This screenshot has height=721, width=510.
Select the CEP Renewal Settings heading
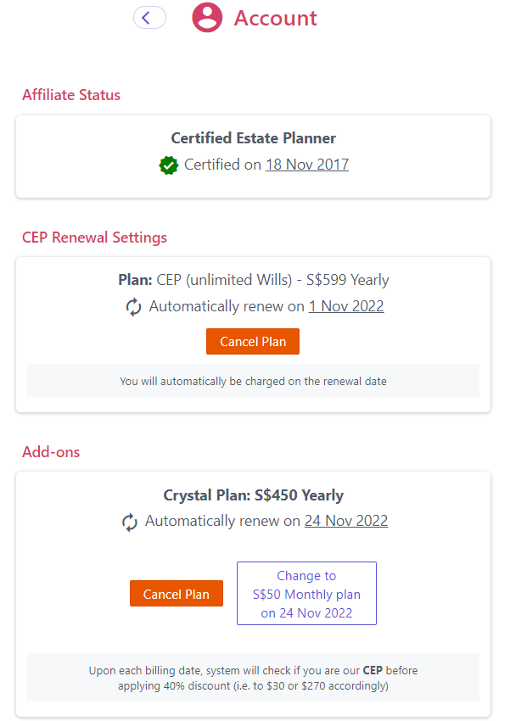click(94, 238)
